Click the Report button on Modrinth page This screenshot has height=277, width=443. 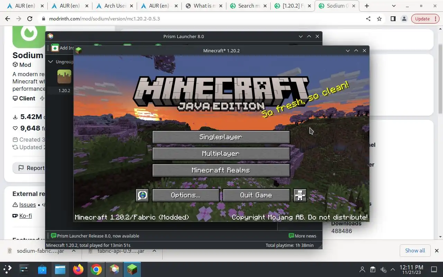(x=31, y=168)
